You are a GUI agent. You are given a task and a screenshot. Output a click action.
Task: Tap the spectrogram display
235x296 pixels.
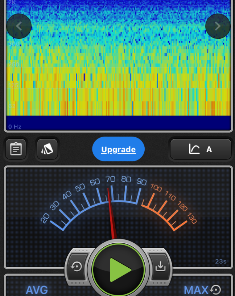(118, 62)
